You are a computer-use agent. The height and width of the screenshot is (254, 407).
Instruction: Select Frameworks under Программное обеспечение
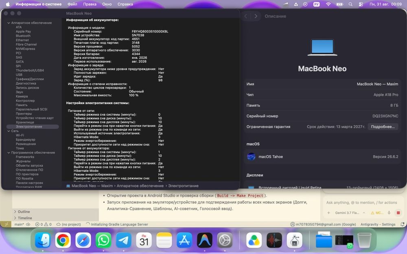coord(25,157)
